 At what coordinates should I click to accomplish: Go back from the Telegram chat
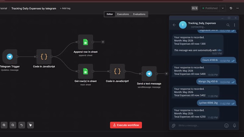tap(174, 25)
